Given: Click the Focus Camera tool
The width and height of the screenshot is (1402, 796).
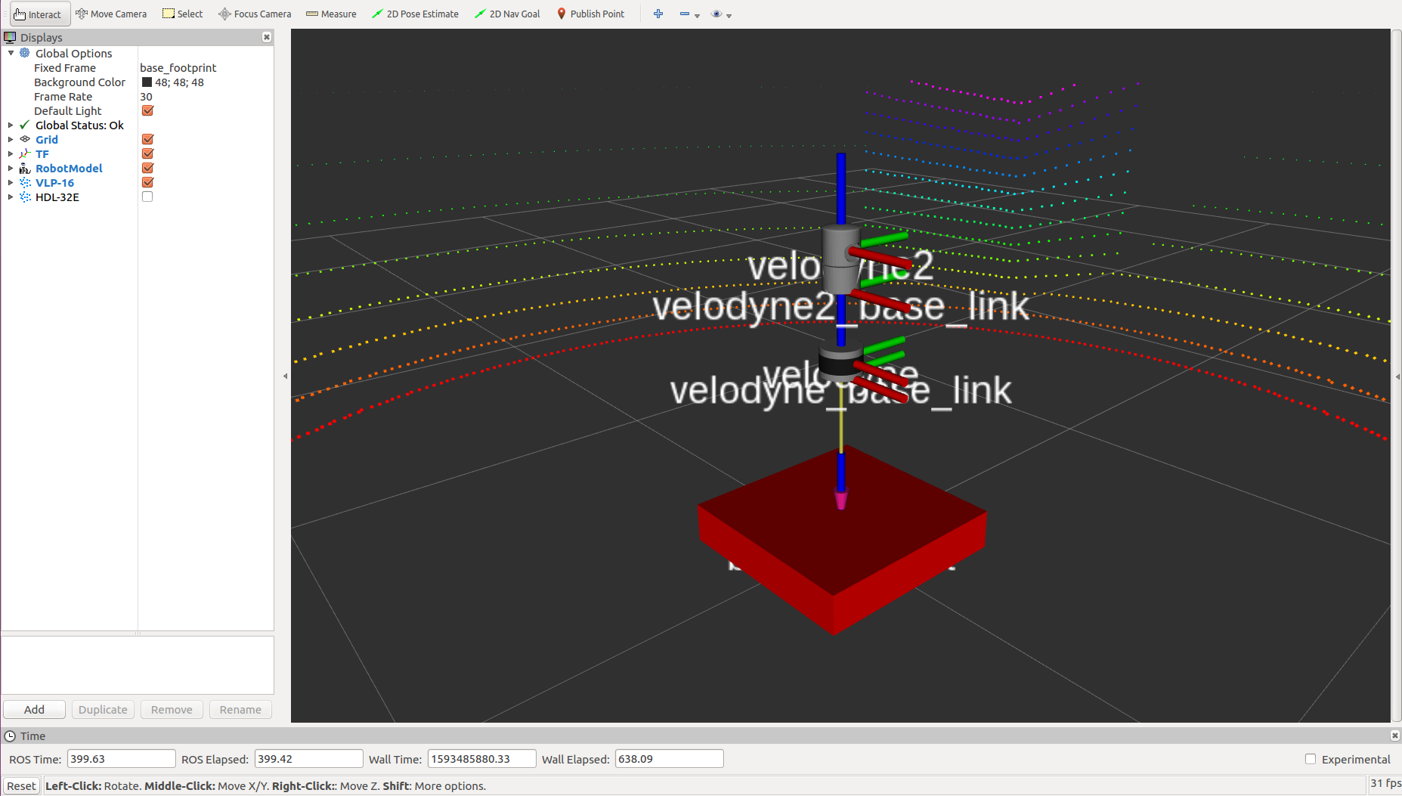Looking at the screenshot, I should point(255,14).
